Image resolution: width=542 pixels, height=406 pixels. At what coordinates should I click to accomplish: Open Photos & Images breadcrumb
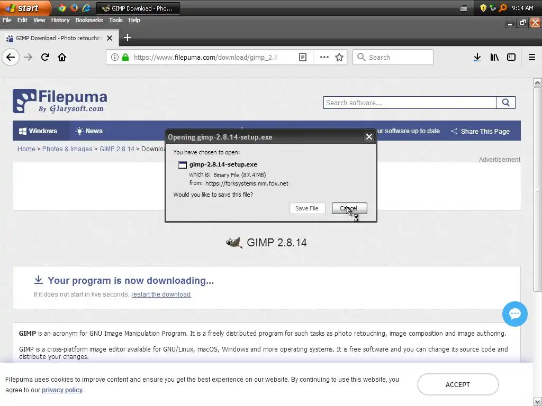(67, 149)
